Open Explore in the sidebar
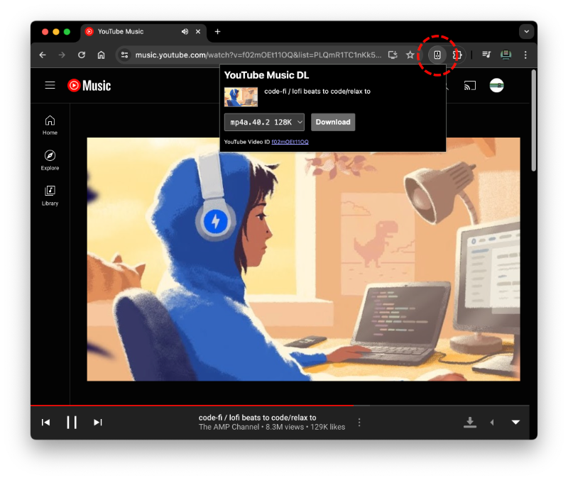 click(50, 160)
